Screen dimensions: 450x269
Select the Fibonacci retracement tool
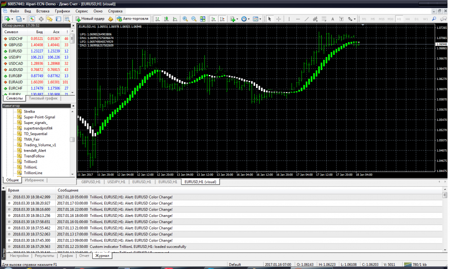click(x=324, y=19)
